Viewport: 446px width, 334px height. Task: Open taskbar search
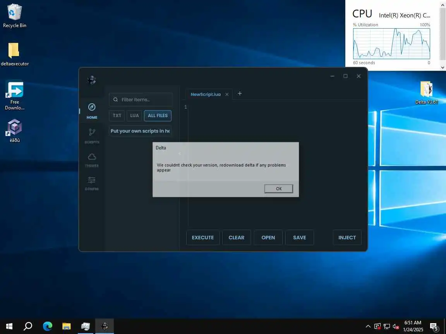pos(28,326)
